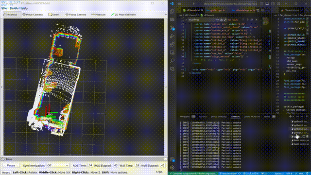Close the dll.launch editor tab
Viewport: 311px width, 175px height.
202,10
